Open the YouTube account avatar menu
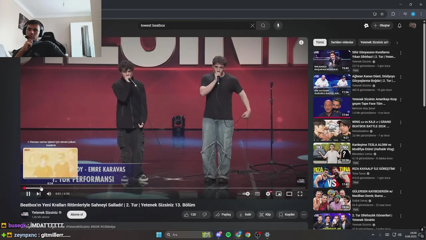This screenshot has height=240, width=426. tap(412, 25)
